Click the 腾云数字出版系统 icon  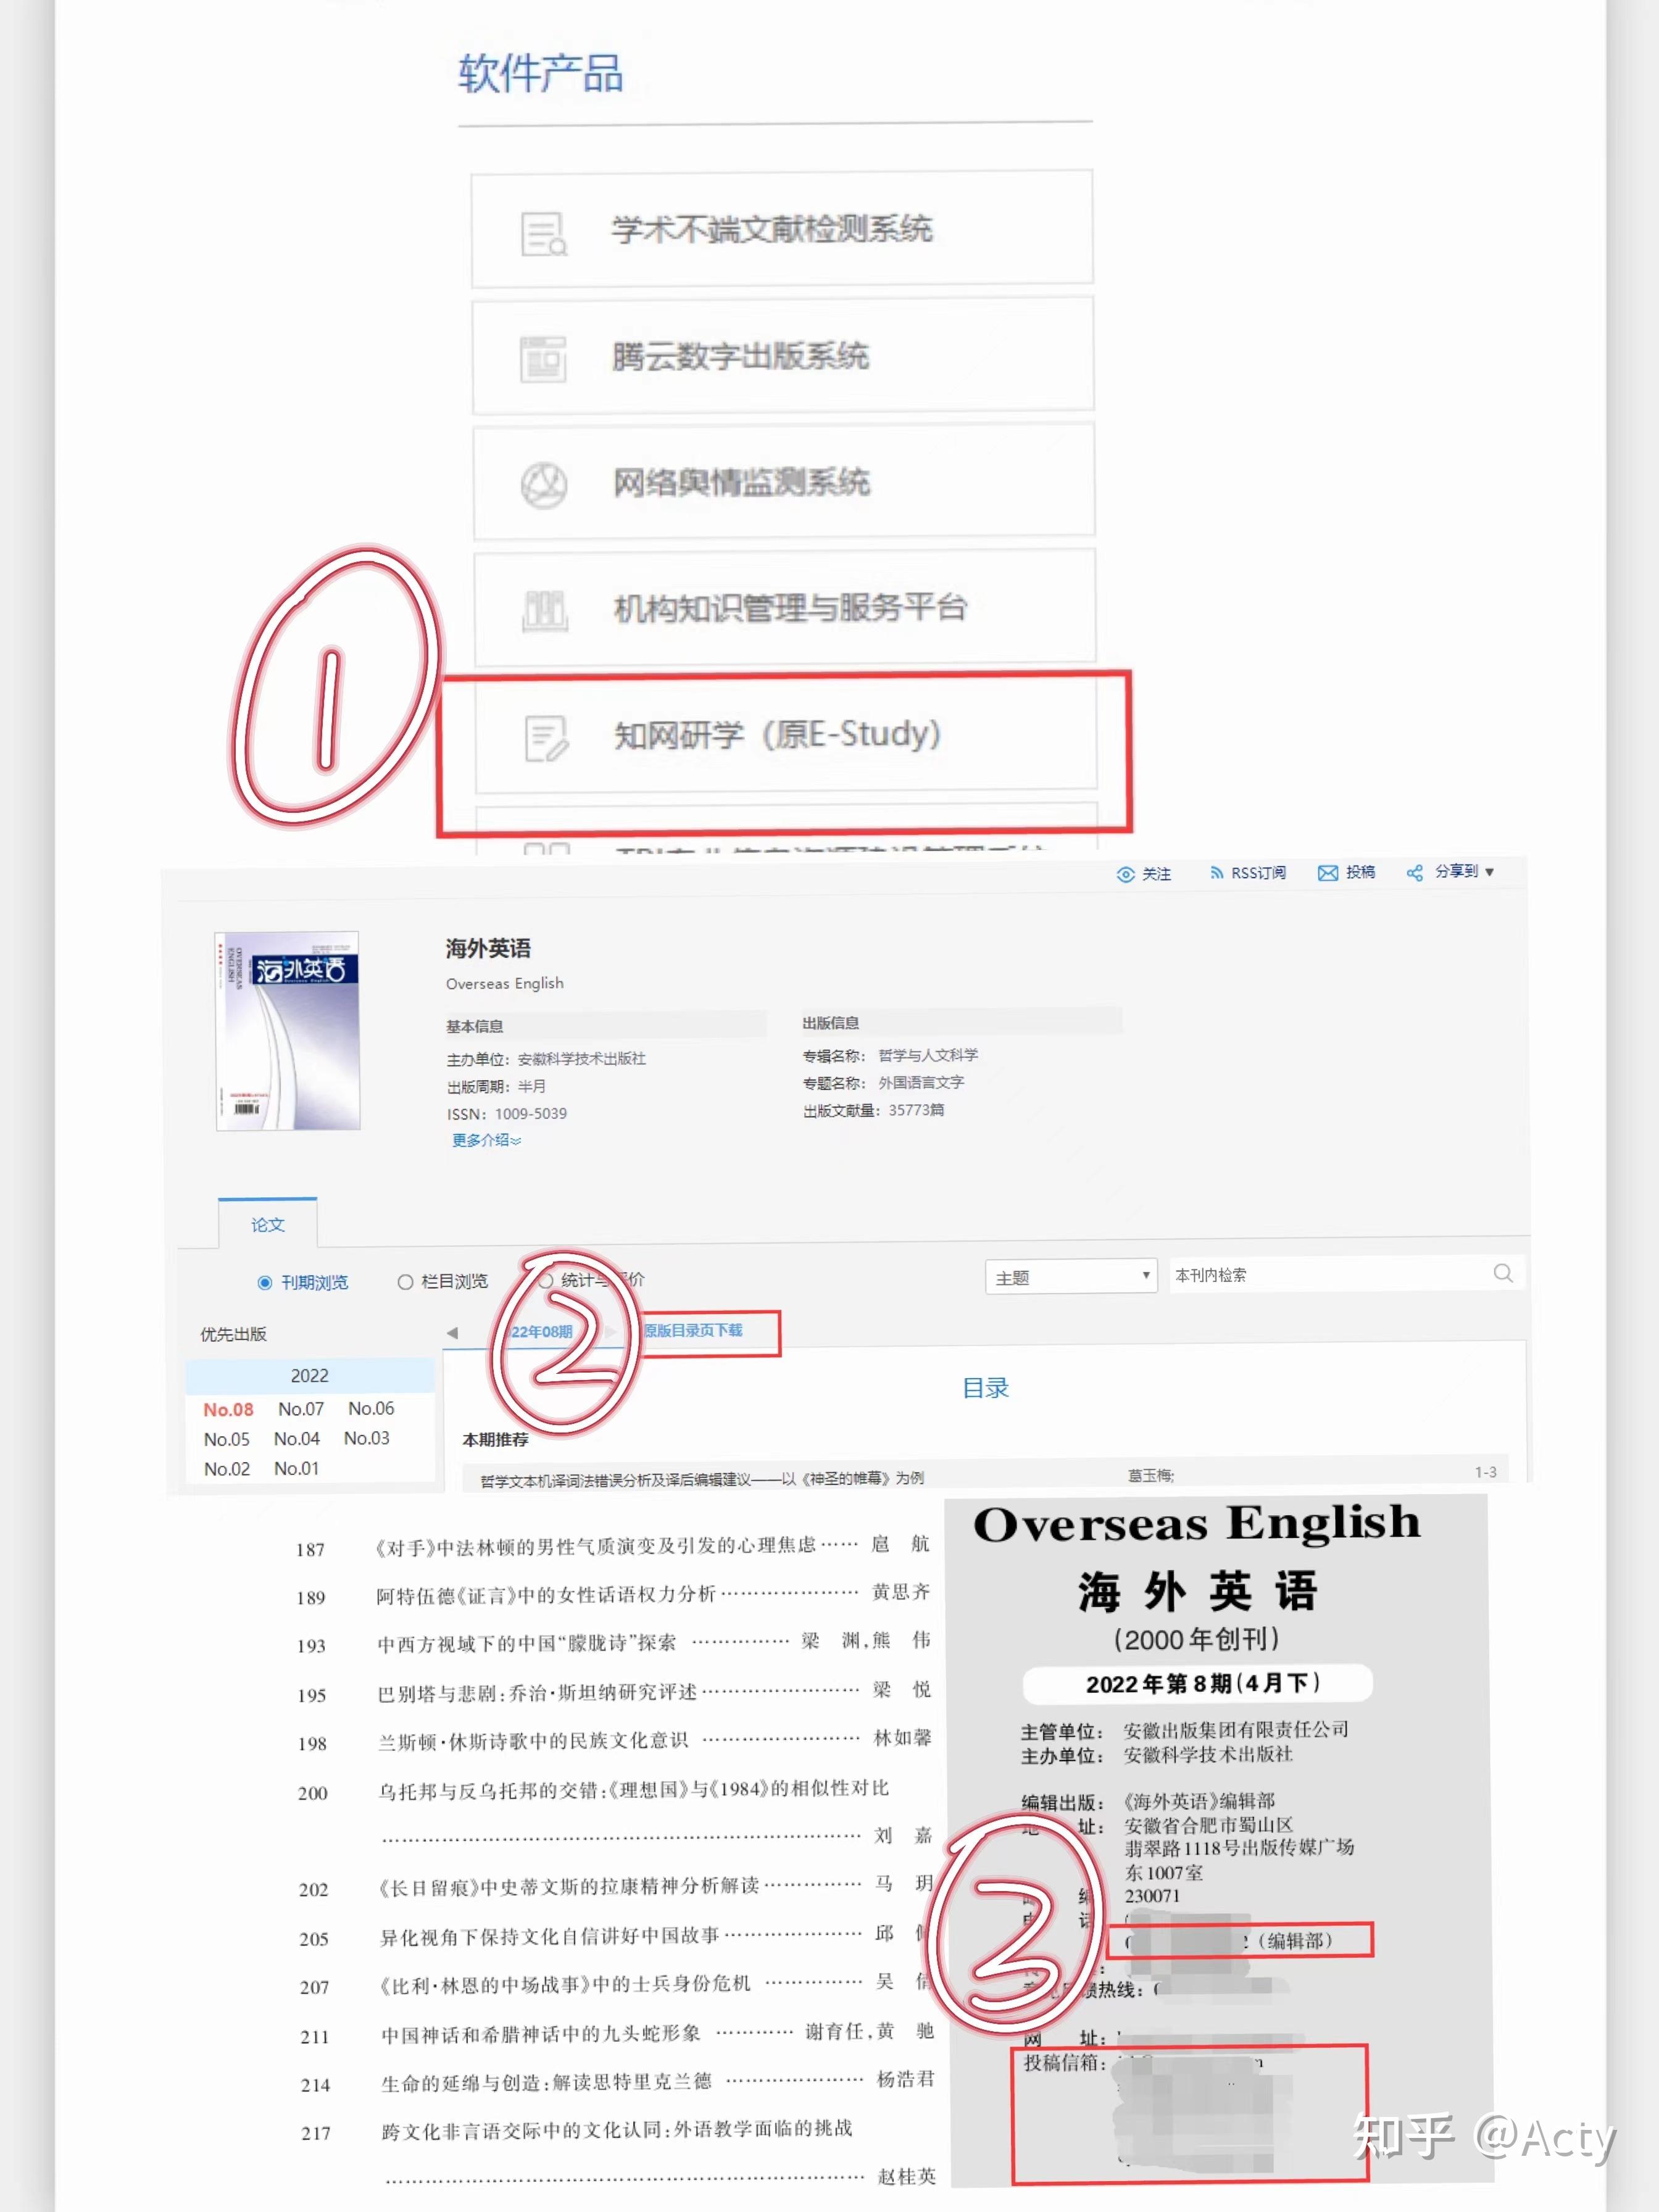543,359
